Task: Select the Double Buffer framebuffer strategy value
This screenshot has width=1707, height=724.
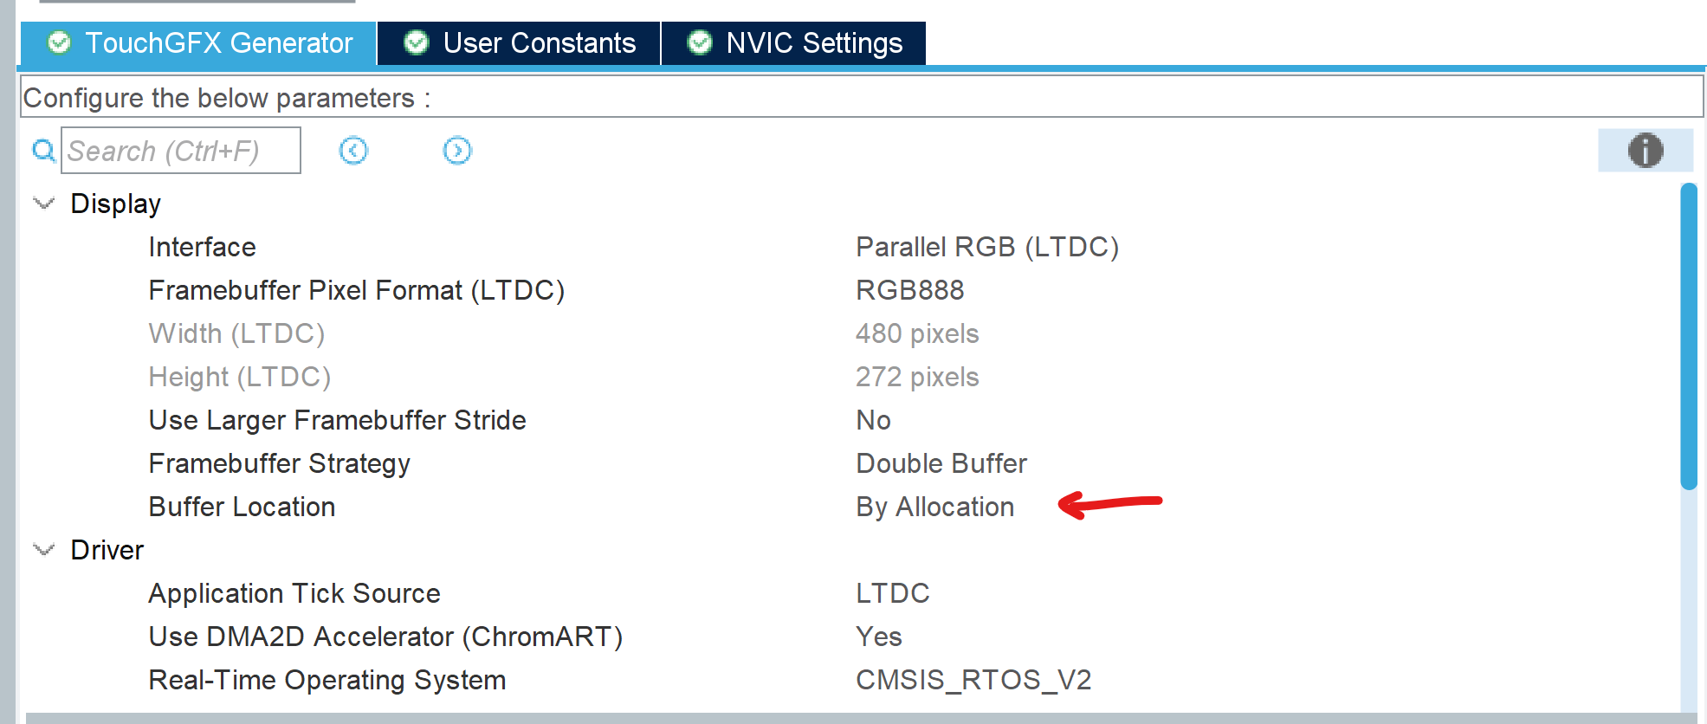Action: (941, 463)
